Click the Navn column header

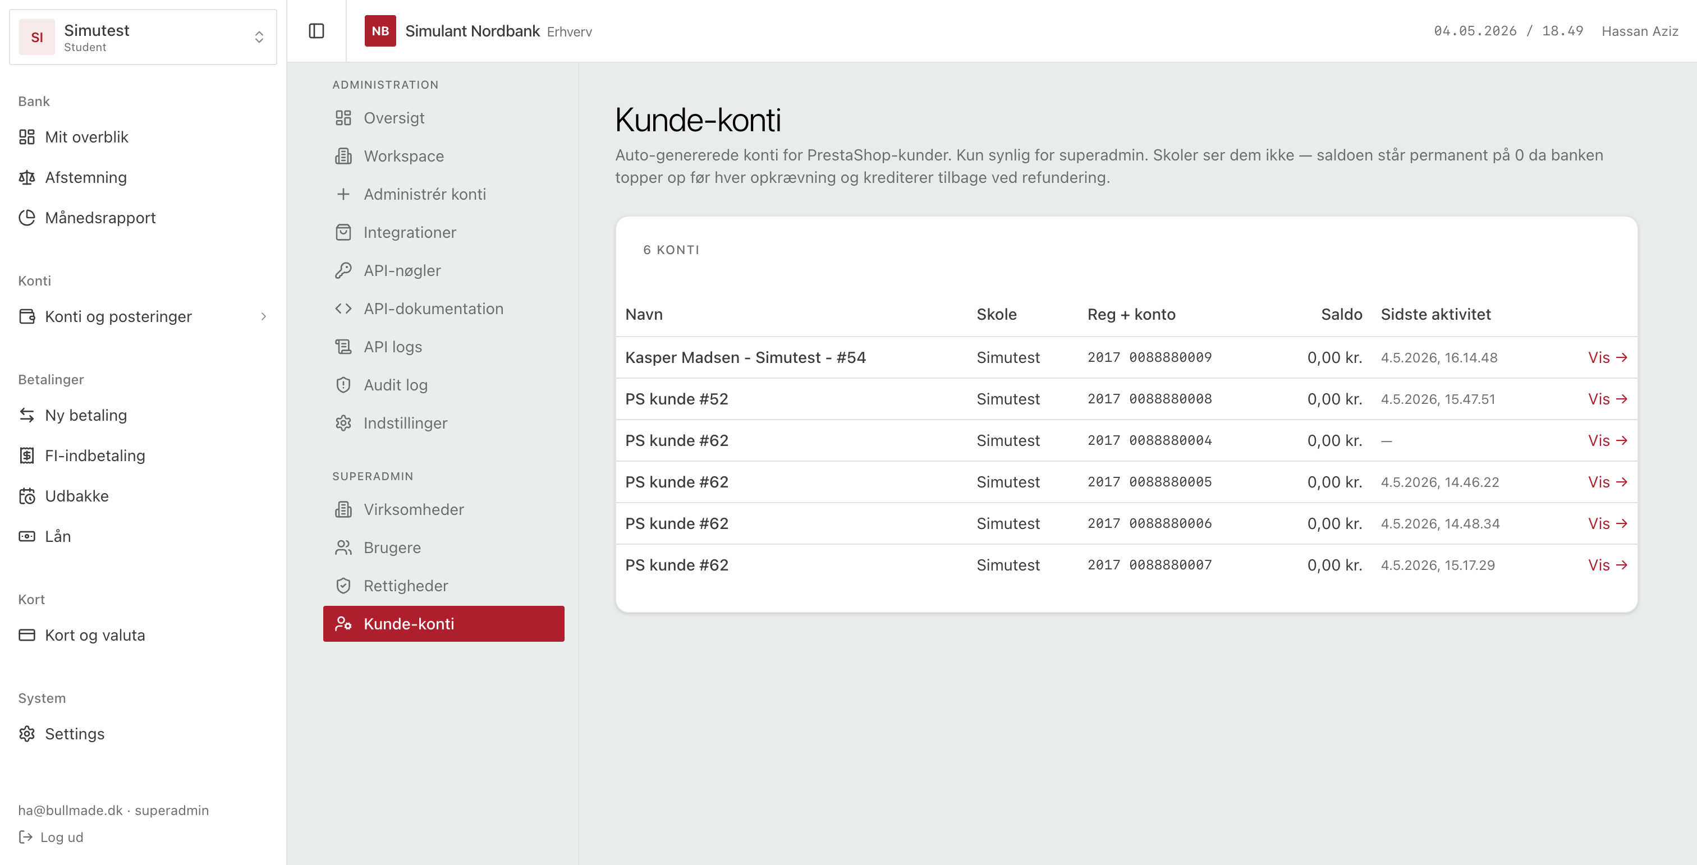(x=644, y=314)
